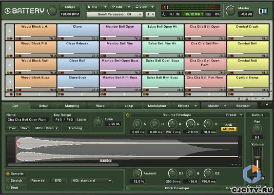
Task: Select the Sampler mode radio button
Action: [x=8, y=174]
